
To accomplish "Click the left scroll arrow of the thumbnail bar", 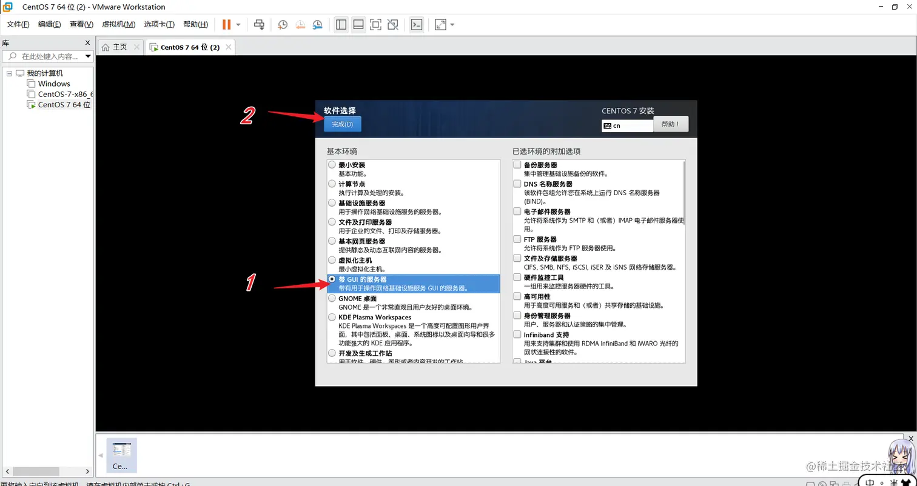I will (101, 455).
